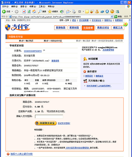
Task: Open the 文件 (File) menu
Action: point(5,7)
